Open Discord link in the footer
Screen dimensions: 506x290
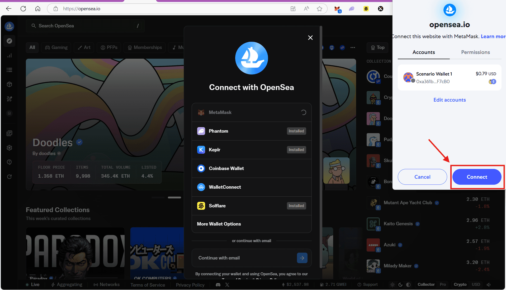point(218,285)
